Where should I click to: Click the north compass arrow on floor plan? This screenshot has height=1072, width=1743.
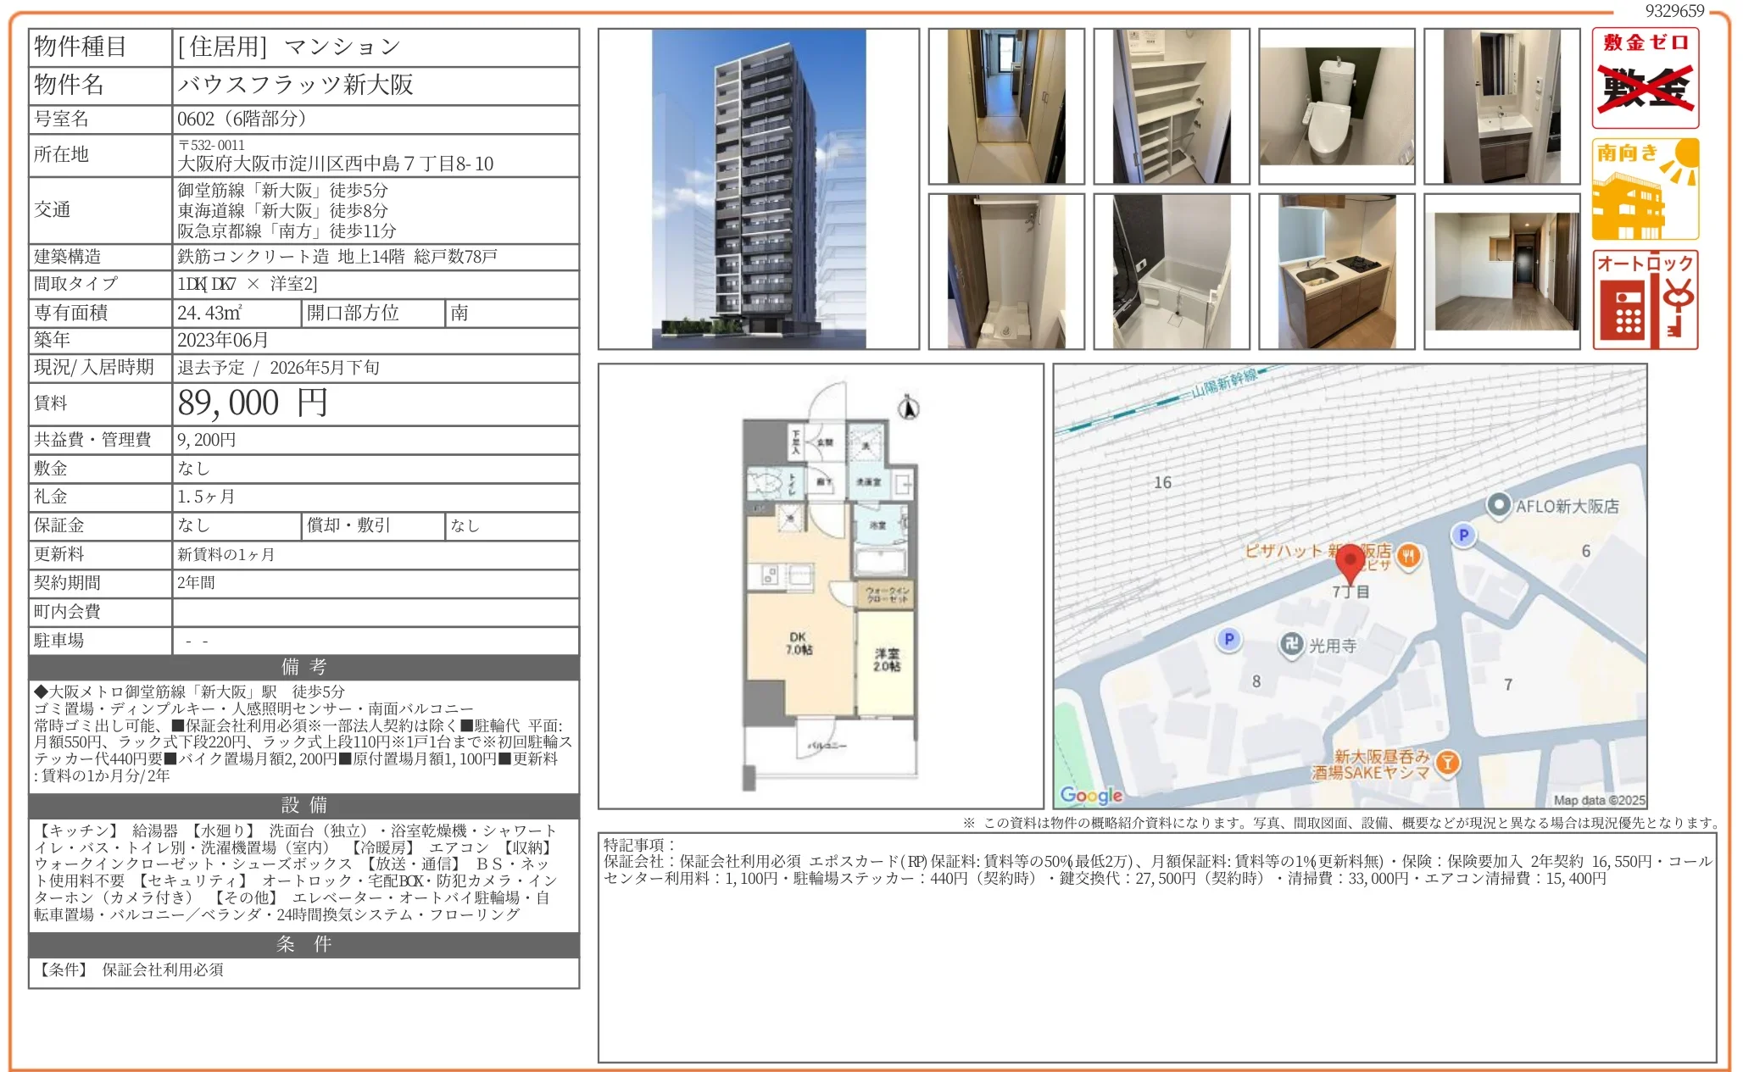(x=909, y=408)
